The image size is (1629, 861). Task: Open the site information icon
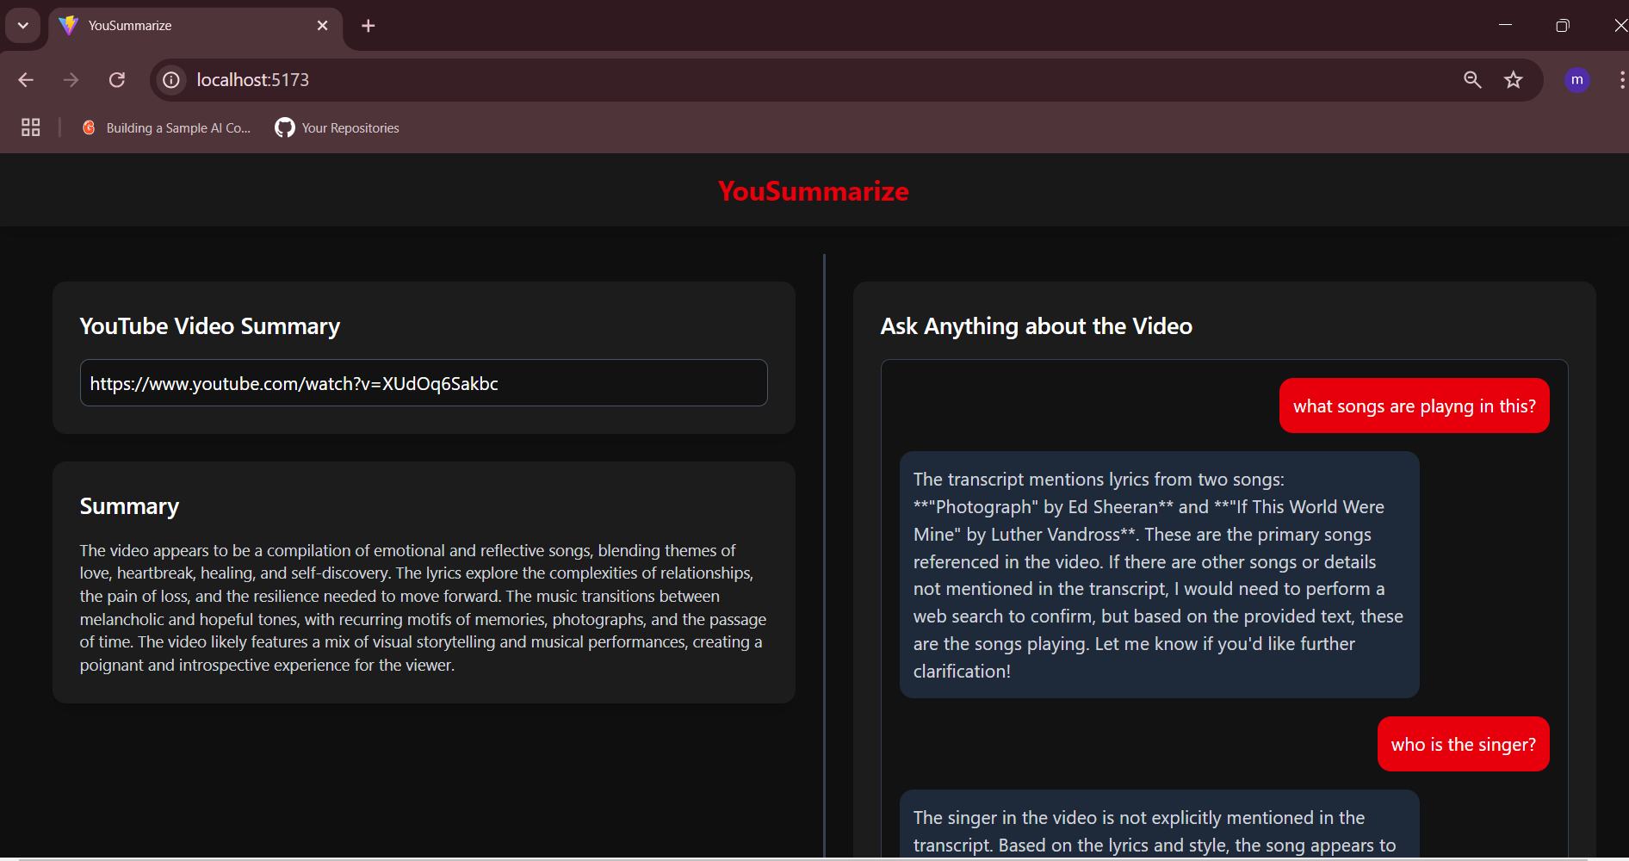[x=171, y=80]
